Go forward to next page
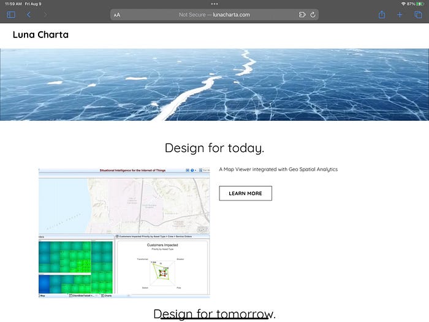The height and width of the screenshot is (322, 429). pyautogui.click(x=45, y=15)
